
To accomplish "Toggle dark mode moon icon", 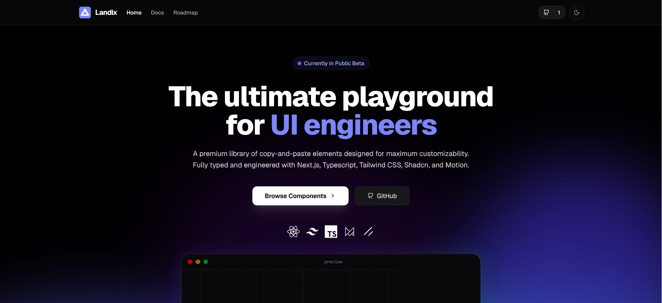I will coord(577,12).
